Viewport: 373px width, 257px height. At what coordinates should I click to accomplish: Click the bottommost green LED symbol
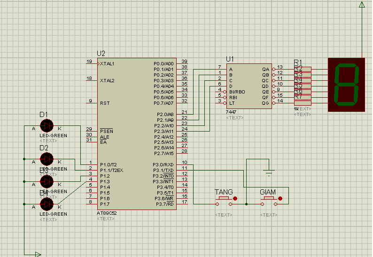(47, 204)
